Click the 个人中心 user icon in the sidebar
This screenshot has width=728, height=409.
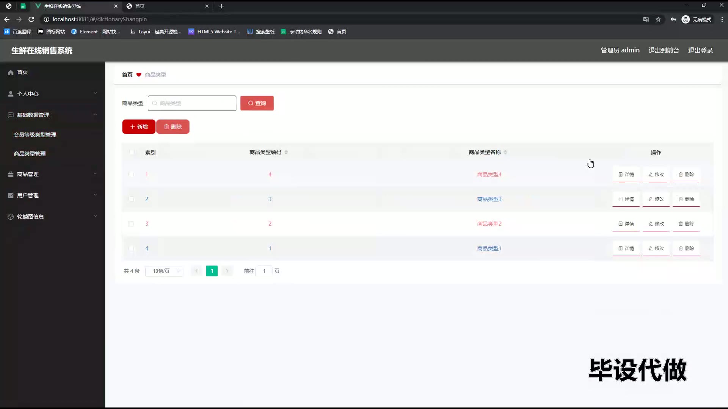click(x=11, y=94)
